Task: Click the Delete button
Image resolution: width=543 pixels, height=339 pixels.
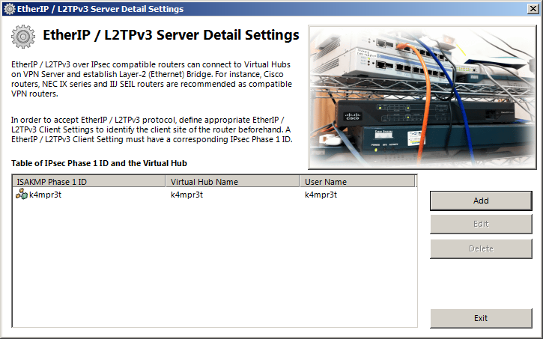Action: tap(481, 248)
